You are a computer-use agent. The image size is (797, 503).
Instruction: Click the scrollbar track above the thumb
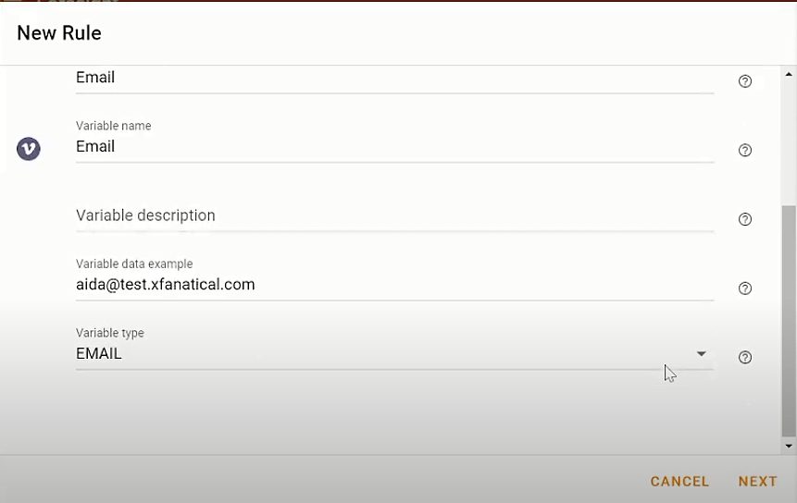pyautogui.click(x=789, y=142)
